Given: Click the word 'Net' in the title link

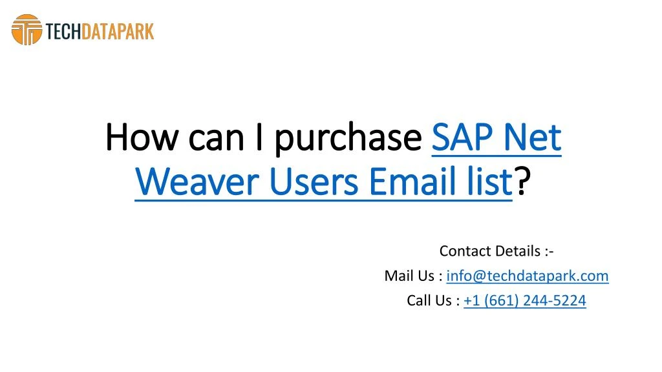Looking at the screenshot, I should (x=533, y=138).
